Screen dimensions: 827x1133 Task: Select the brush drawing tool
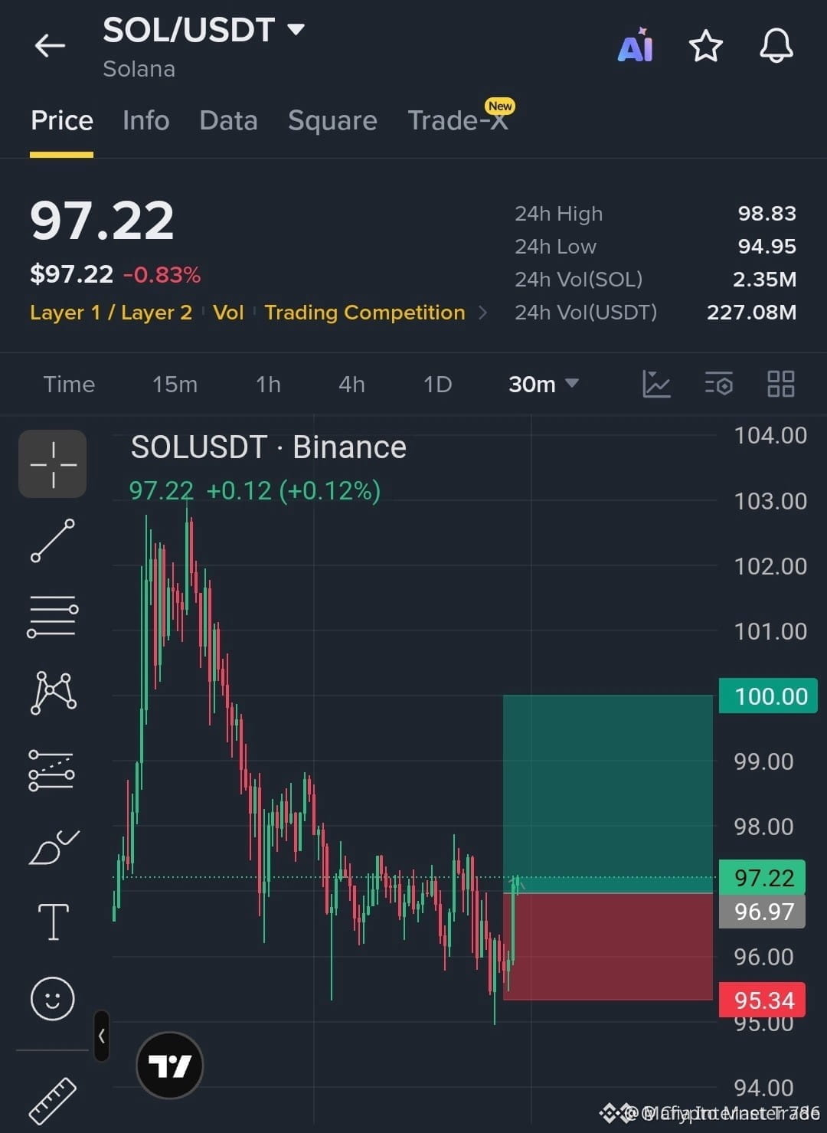point(53,847)
